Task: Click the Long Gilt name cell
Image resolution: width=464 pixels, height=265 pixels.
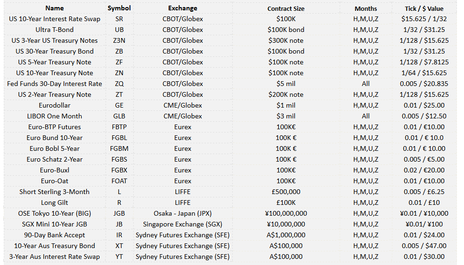Action: pyautogui.click(x=55, y=203)
